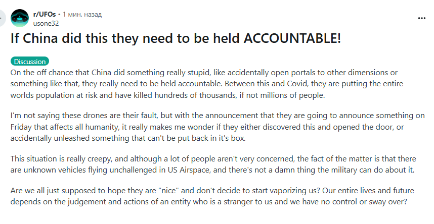
Task: Click 'If China' at the title start
Action: coord(34,38)
